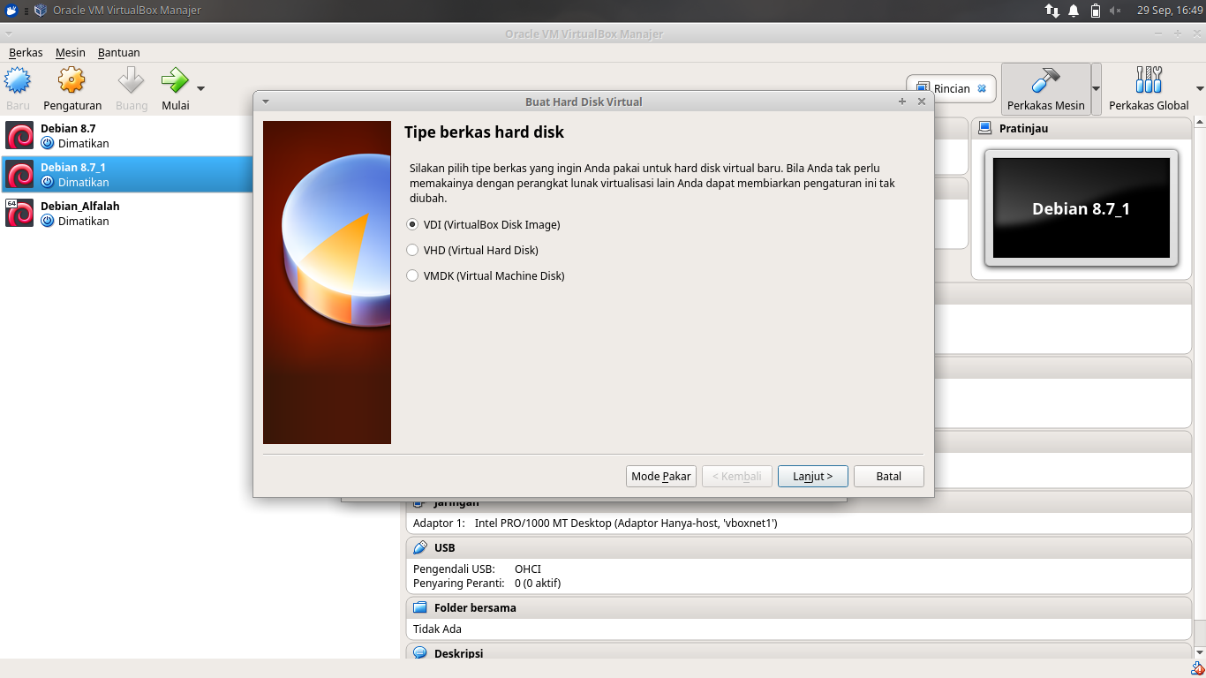Select the Debian 8.7 machine name
The image size is (1206, 678).
(68, 128)
